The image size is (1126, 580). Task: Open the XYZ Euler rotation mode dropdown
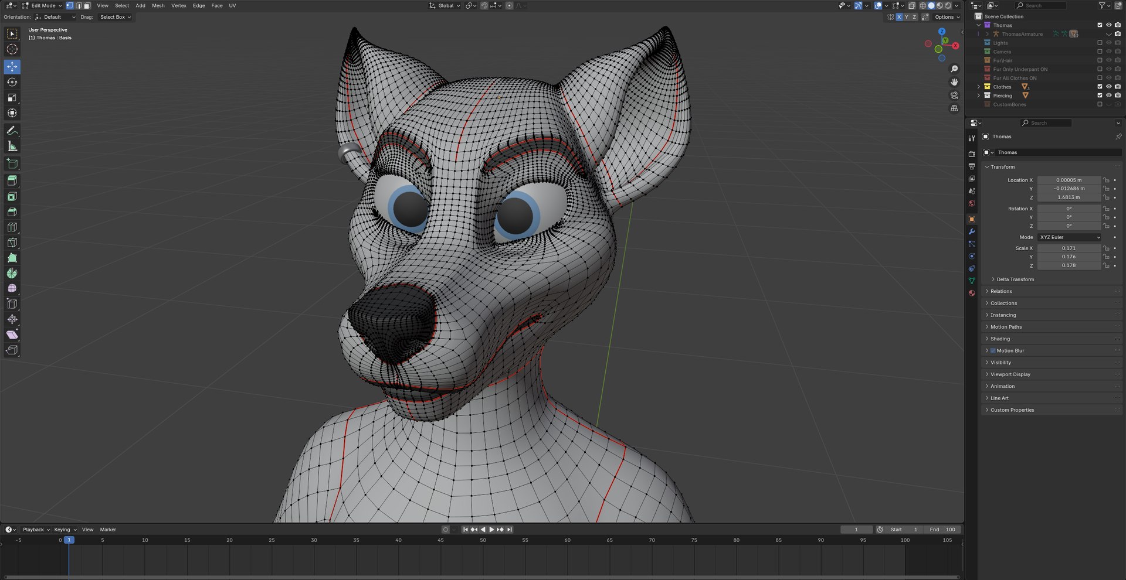click(1070, 237)
